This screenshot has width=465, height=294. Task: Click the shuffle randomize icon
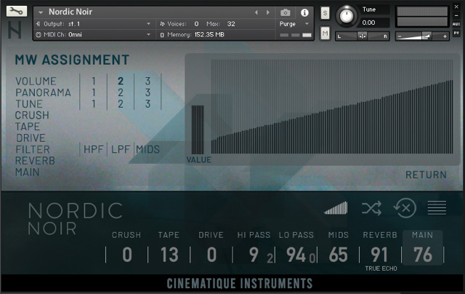tap(371, 208)
